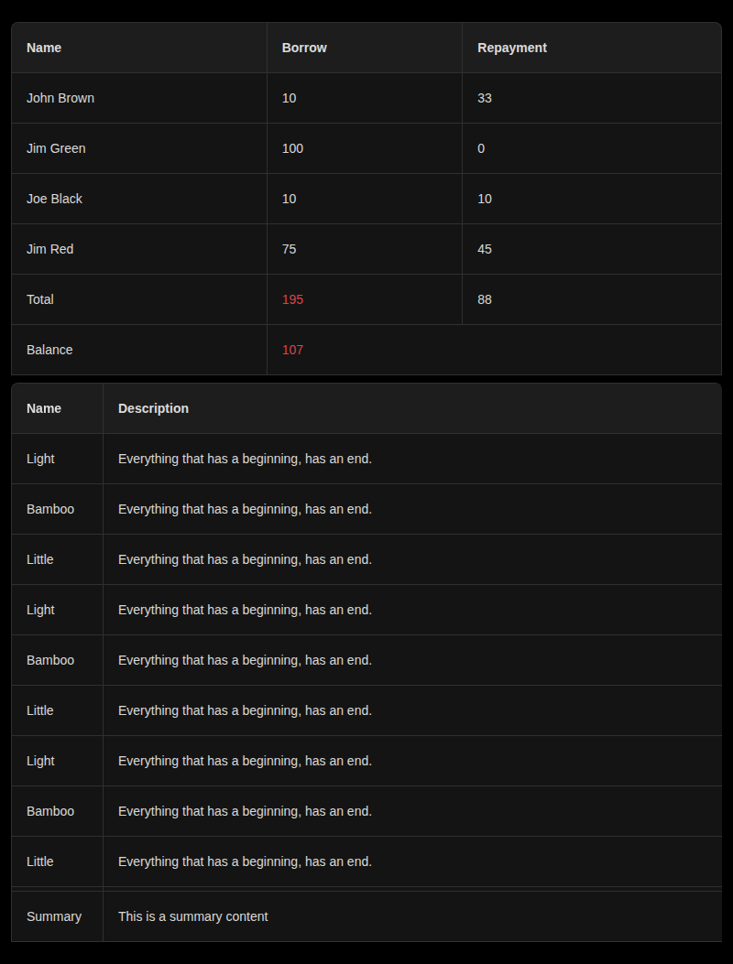Click the first Bamboo name cell

coord(50,509)
